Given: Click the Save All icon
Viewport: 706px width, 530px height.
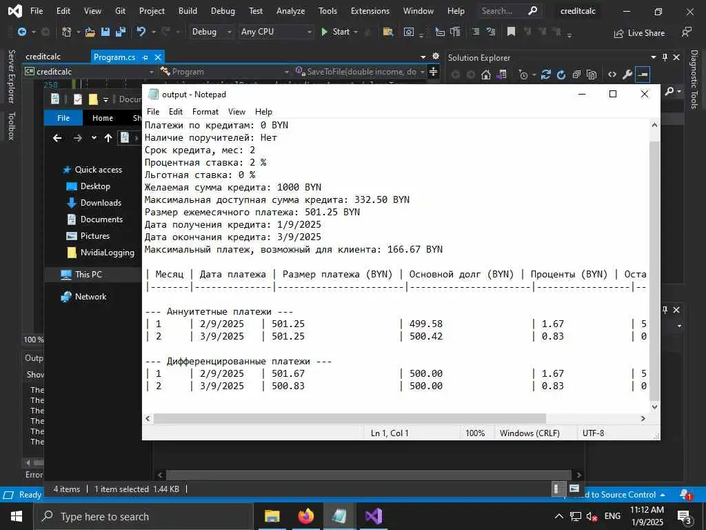Looking at the screenshot, I should point(121,32).
